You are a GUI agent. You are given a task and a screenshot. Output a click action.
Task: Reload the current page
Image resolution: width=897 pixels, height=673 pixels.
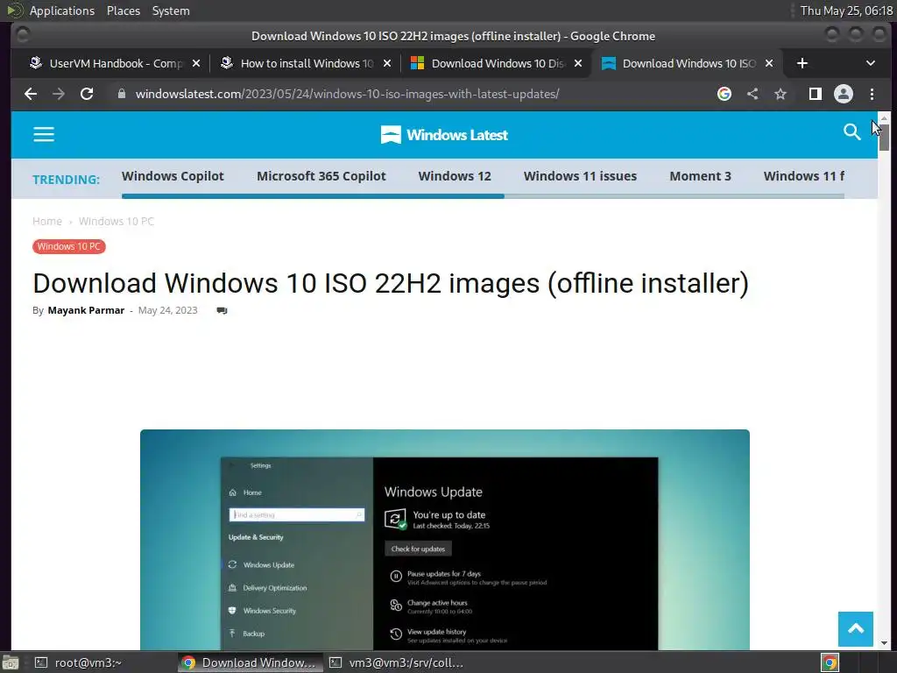point(87,94)
